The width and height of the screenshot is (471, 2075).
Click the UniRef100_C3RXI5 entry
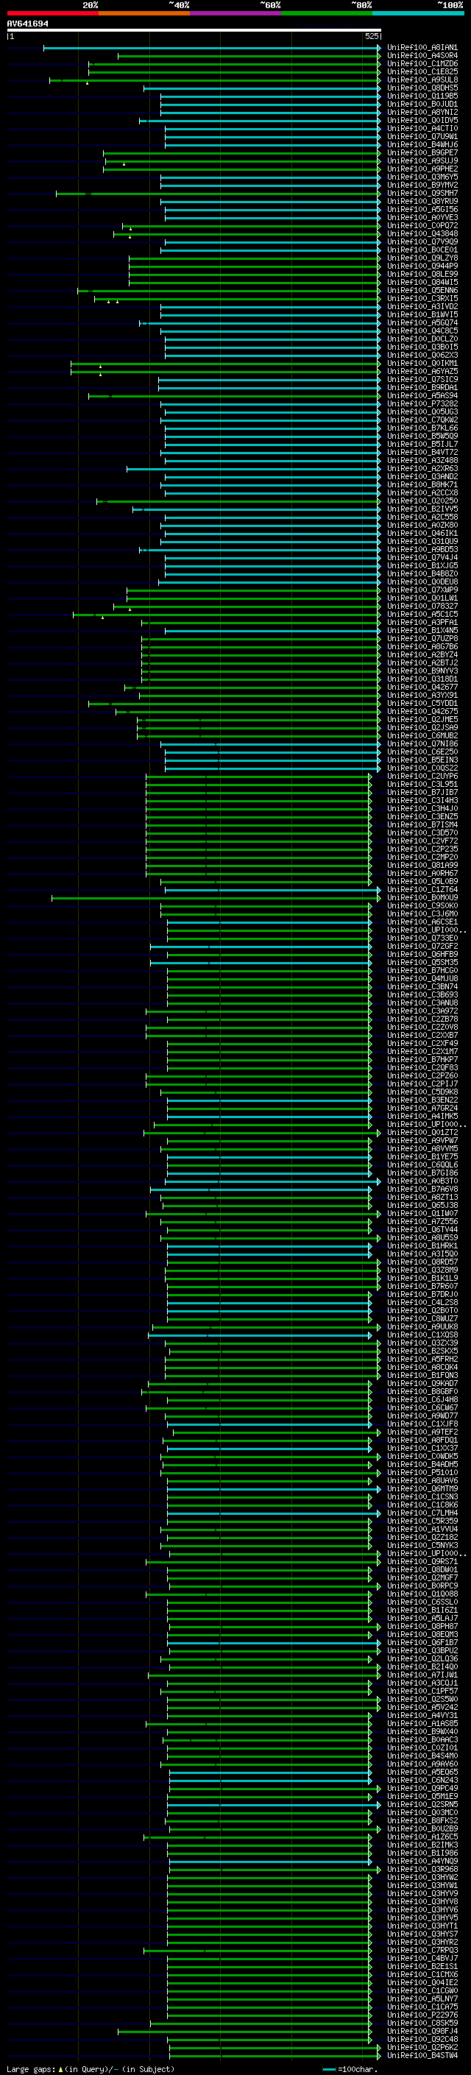pyautogui.click(x=422, y=298)
